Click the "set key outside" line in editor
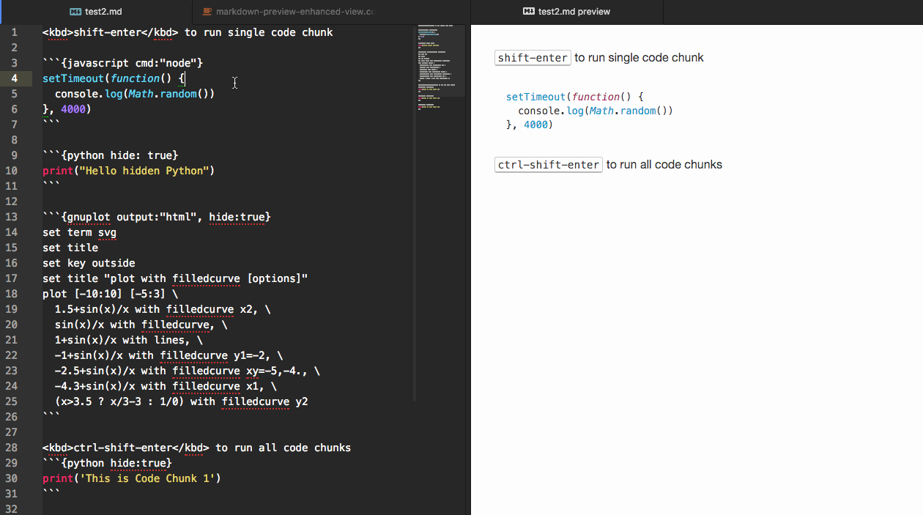Screen dimensions: 923x515 89,263
